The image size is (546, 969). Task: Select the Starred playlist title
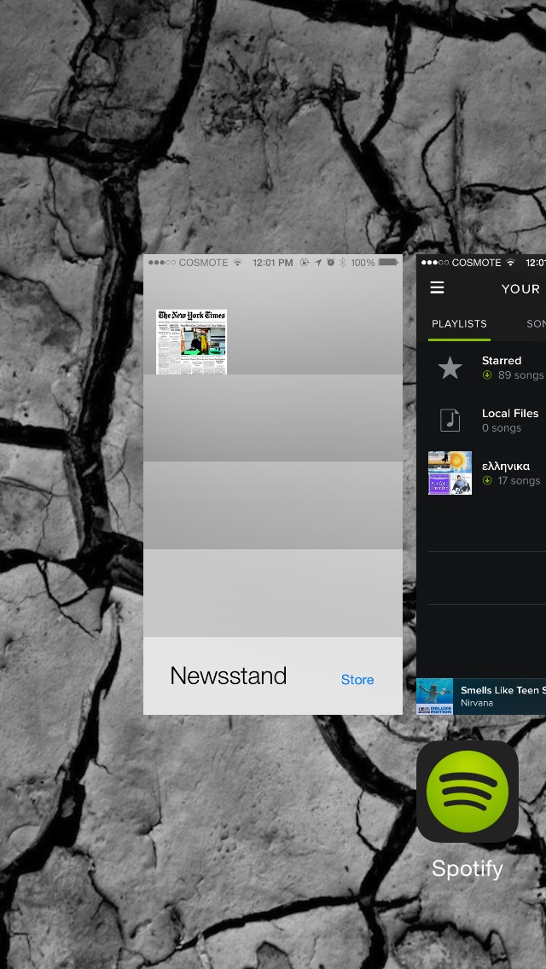[x=502, y=360]
